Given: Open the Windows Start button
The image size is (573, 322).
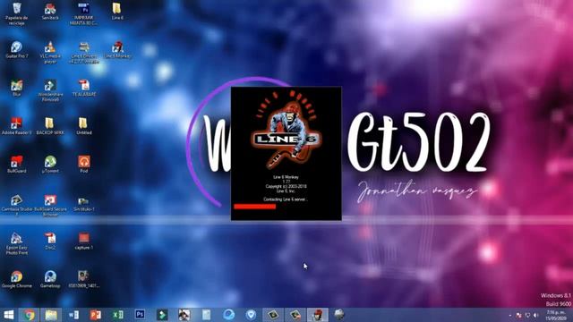Looking at the screenshot, I should [x=9, y=315].
